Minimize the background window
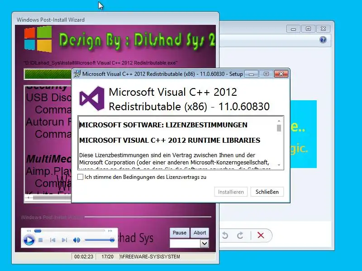Image resolution: width=362 pixels, height=271 pixels. point(293,29)
